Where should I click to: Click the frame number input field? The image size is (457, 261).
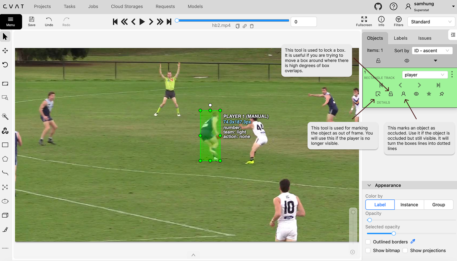[x=303, y=21]
